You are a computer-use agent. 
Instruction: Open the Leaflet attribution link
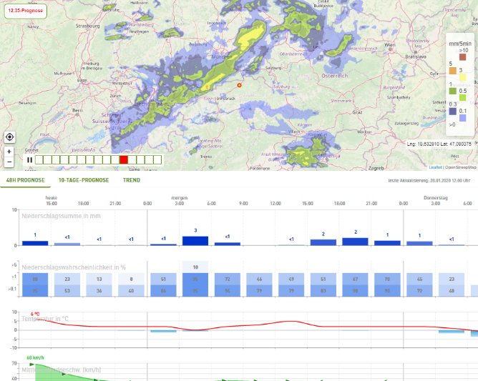(434, 167)
